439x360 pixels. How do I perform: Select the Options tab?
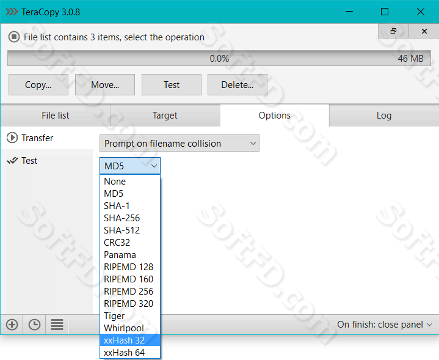pos(275,116)
